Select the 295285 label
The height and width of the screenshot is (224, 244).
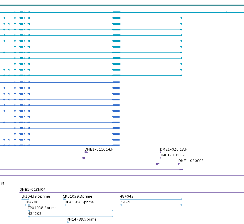(x=127, y=202)
